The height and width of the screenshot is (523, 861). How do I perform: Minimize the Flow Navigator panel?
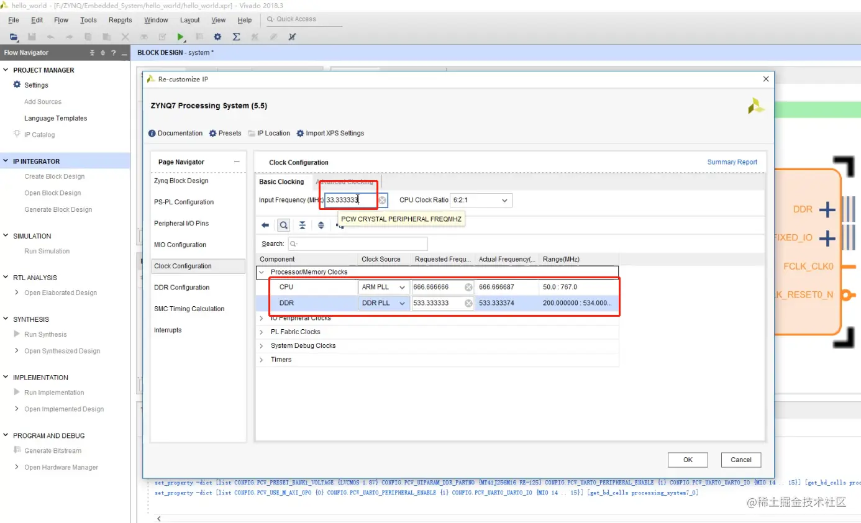124,53
